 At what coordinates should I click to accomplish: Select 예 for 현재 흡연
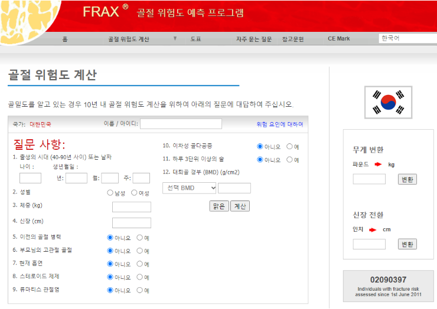pyautogui.click(x=139, y=264)
